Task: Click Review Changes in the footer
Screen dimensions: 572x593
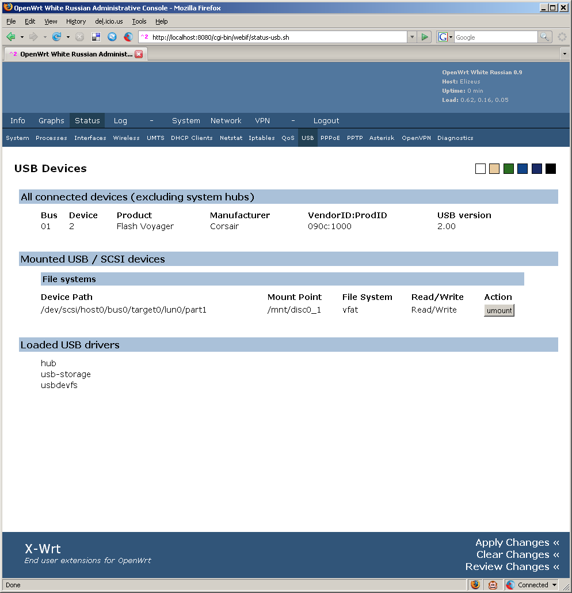Action: pyautogui.click(x=512, y=567)
